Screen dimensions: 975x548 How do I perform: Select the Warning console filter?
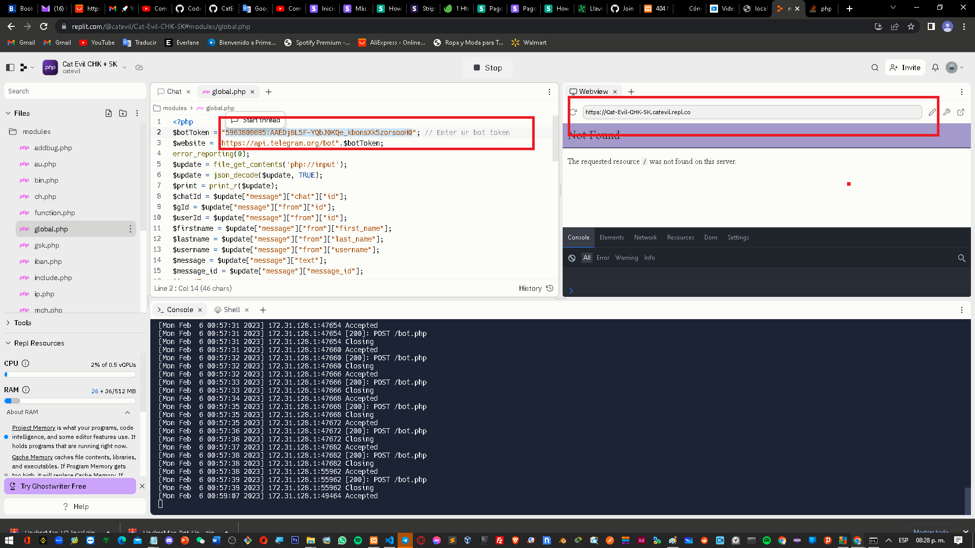[x=626, y=258]
